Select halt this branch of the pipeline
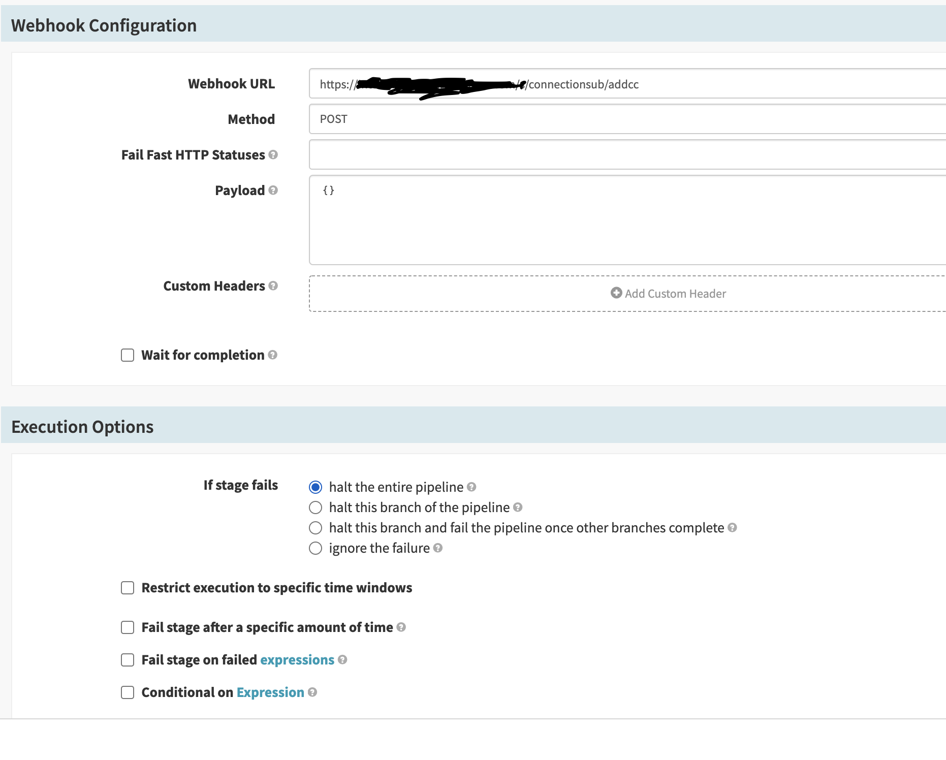 tap(316, 507)
